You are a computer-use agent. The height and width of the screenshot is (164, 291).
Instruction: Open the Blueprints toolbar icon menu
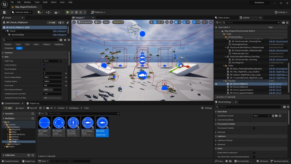point(49,12)
